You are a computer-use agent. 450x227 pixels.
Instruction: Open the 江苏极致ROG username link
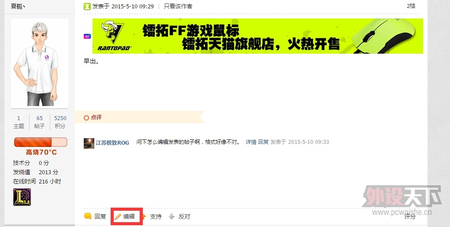coord(112,143)
